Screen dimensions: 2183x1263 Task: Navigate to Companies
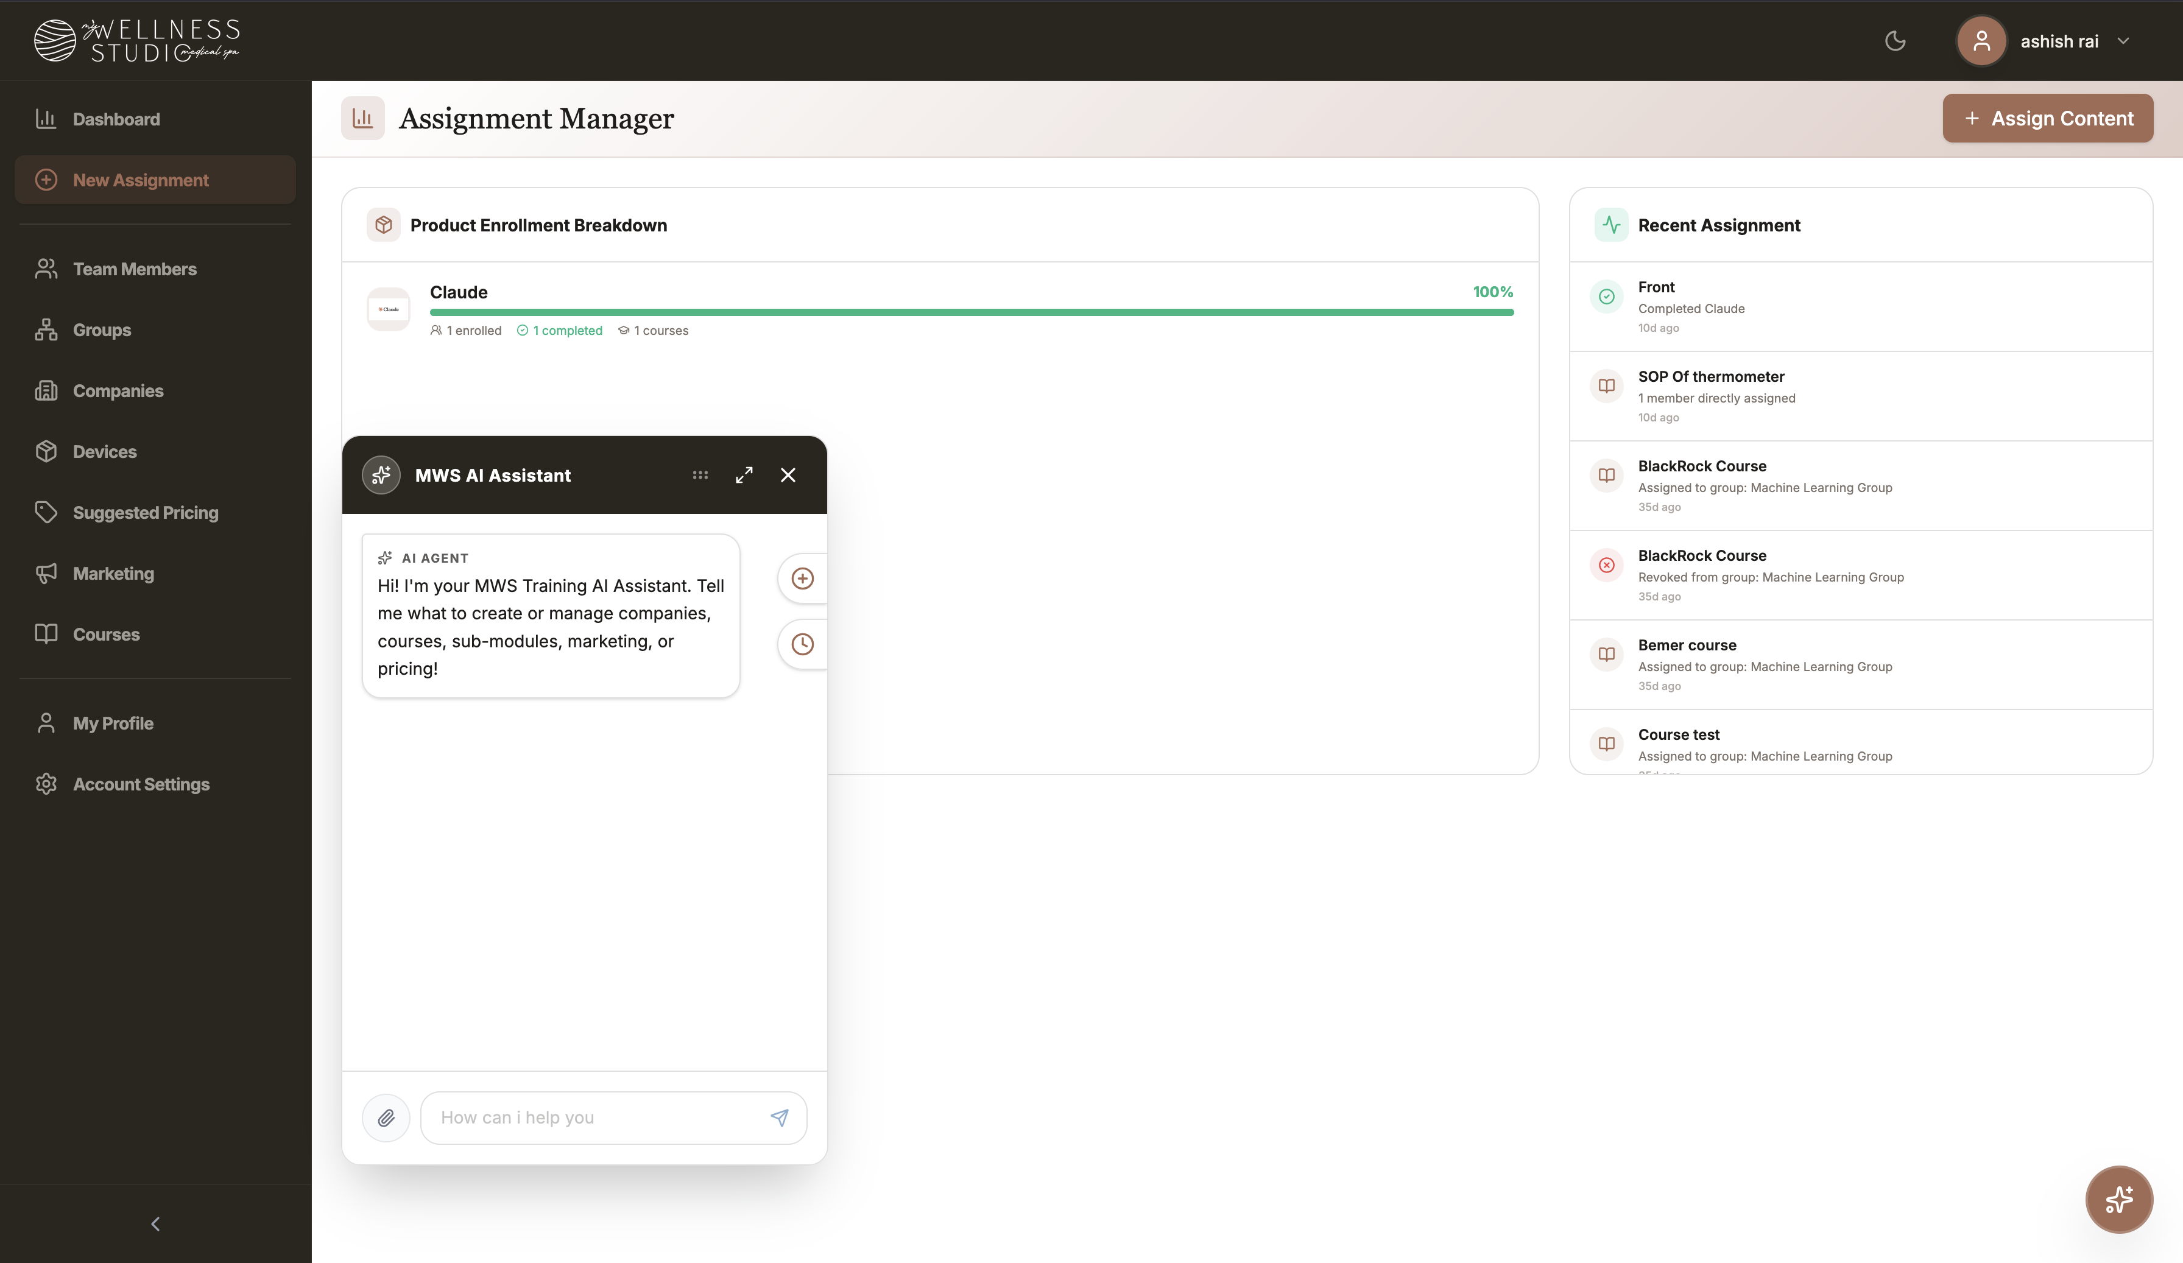(x=155, y=390)
